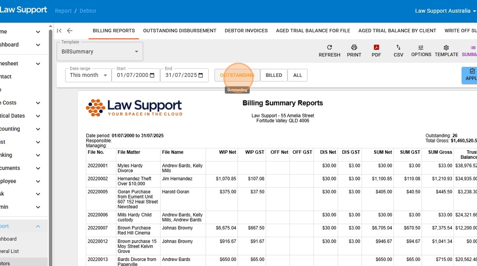
Task: Click file name Jim Hernandez
Action: 177,178
